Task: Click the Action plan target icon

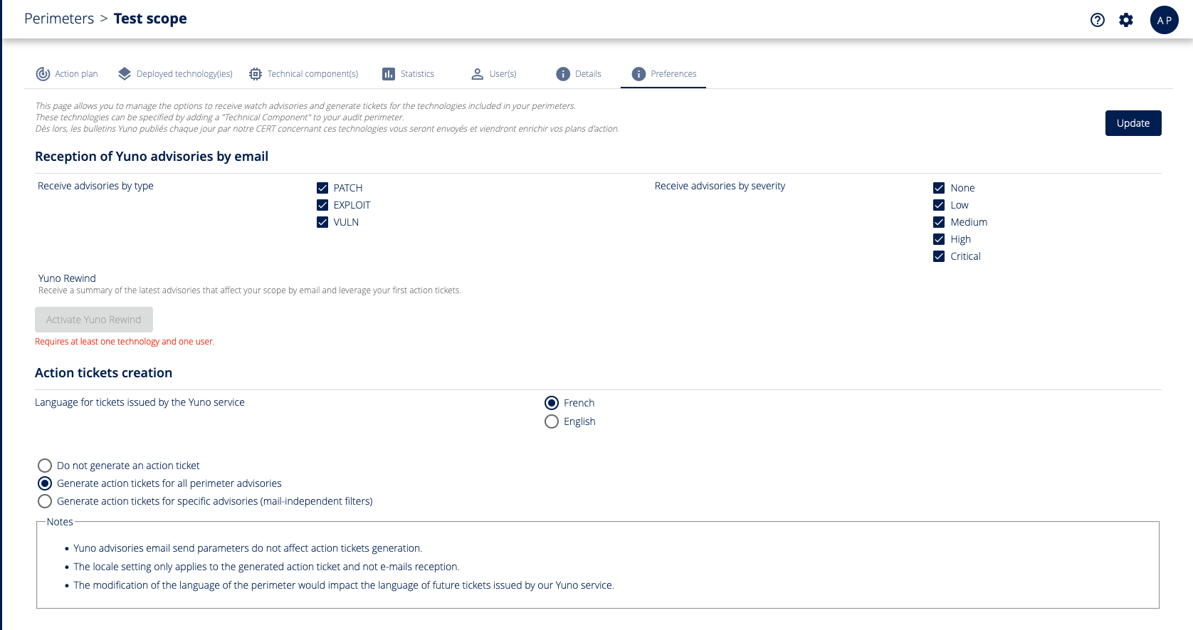Action: point(43,74)
